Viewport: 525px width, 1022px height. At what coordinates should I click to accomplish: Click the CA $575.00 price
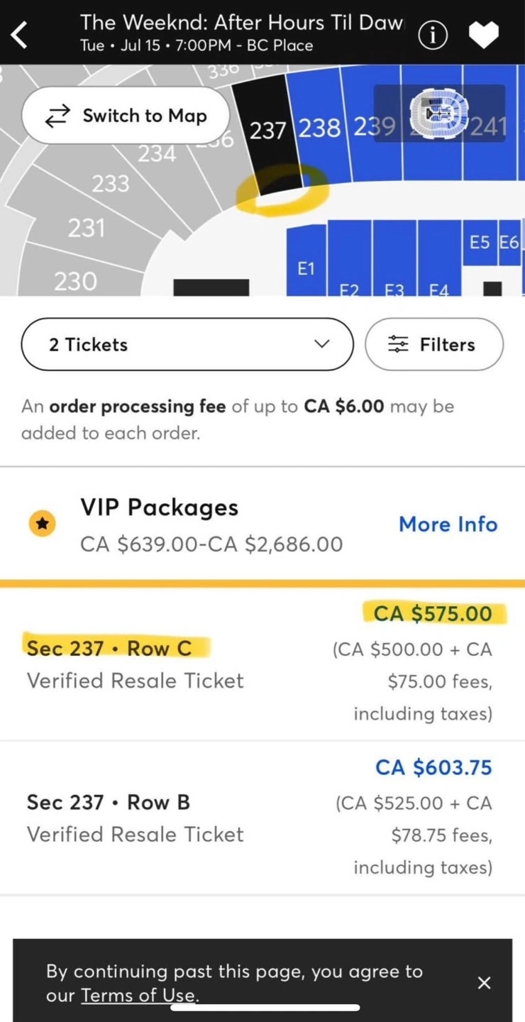coord(433,613)
